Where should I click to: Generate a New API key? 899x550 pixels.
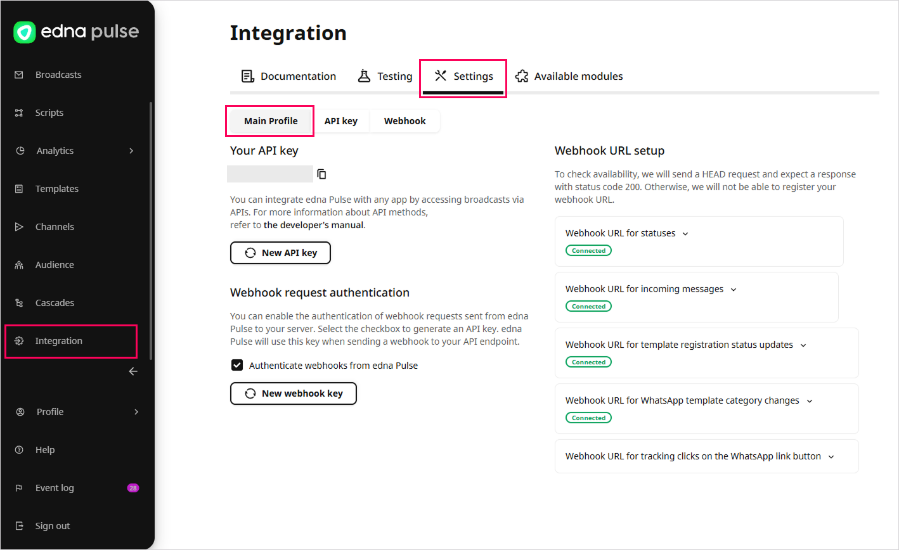point(280,253)
